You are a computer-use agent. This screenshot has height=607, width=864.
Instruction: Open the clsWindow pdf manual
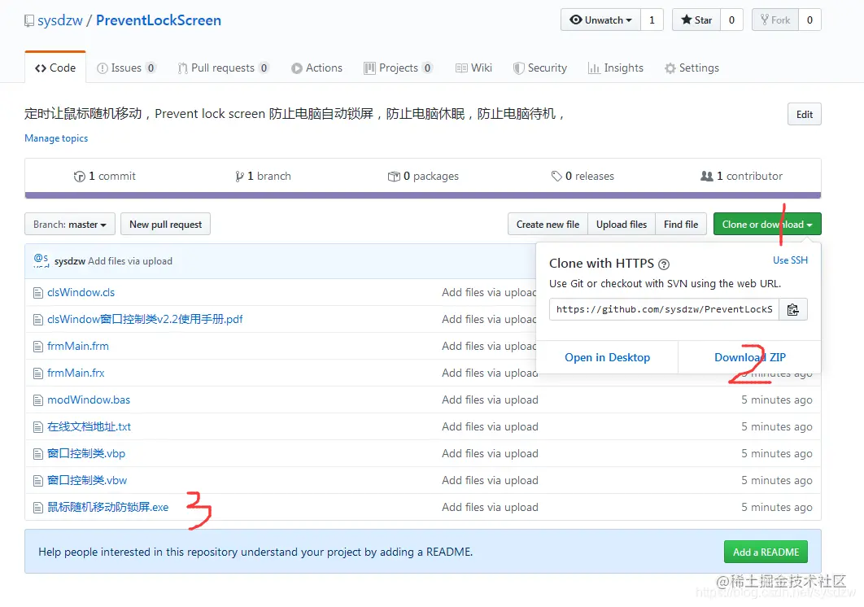(145, 319)
